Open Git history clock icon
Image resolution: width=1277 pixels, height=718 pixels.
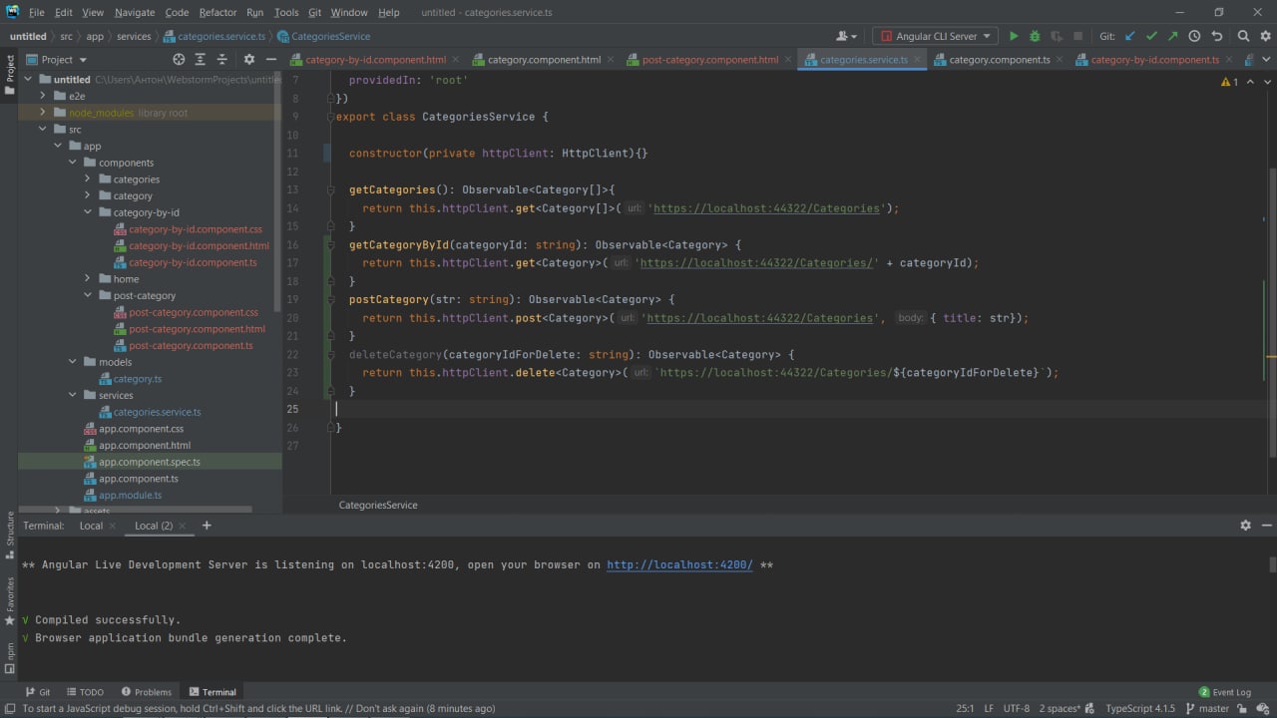1194,36
